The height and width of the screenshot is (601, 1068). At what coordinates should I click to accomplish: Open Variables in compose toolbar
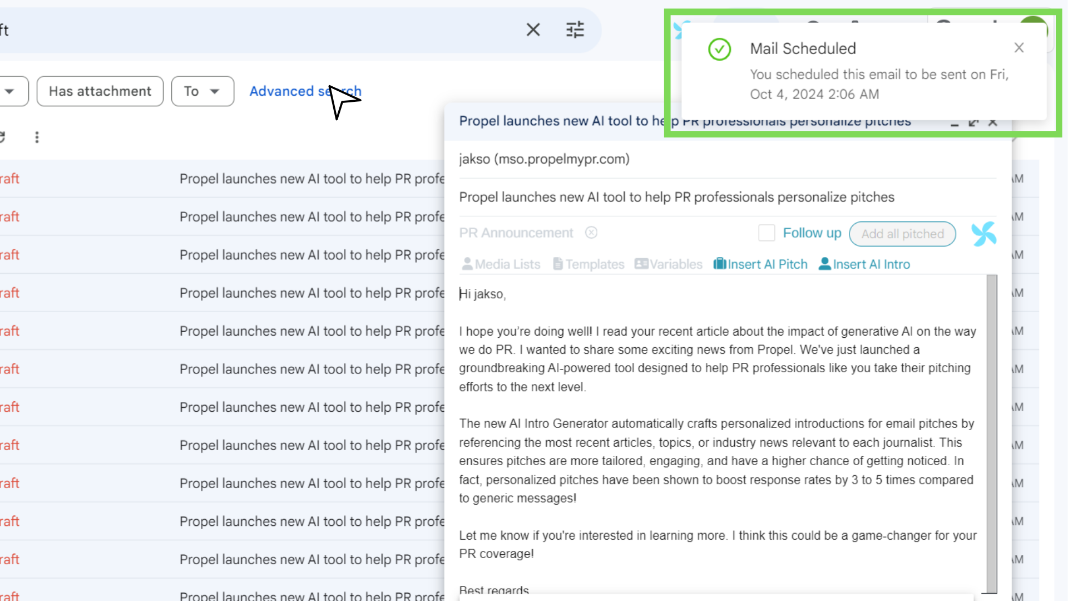coord(669,264)
